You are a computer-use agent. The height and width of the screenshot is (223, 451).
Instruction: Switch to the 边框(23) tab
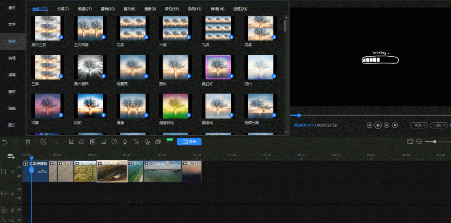(240, 9)
